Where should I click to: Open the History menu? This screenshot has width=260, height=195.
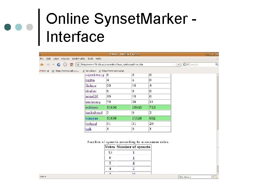click(x=65, y=58)
